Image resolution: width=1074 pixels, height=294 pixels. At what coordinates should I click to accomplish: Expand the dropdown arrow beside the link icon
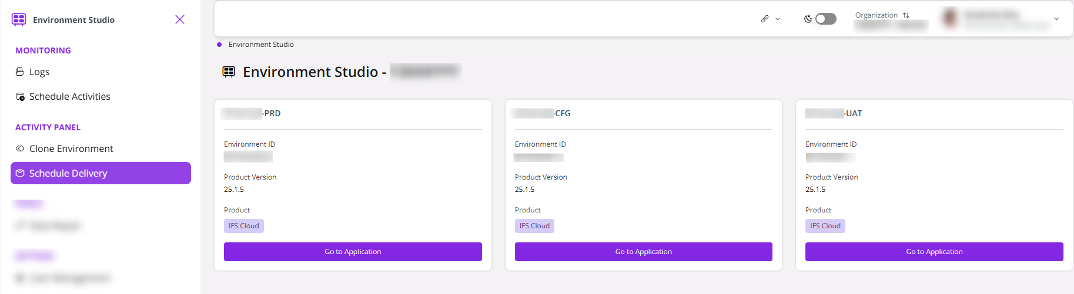point(778,19)
